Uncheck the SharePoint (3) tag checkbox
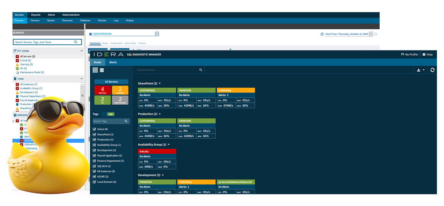Viewport: 444px width, 206px height. coord(94,134)
